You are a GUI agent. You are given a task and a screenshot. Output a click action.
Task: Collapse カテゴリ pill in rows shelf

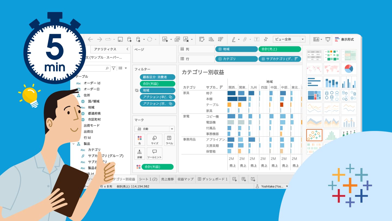coord(220,59)
